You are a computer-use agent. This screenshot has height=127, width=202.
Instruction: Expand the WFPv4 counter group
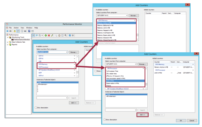(74, 76)
